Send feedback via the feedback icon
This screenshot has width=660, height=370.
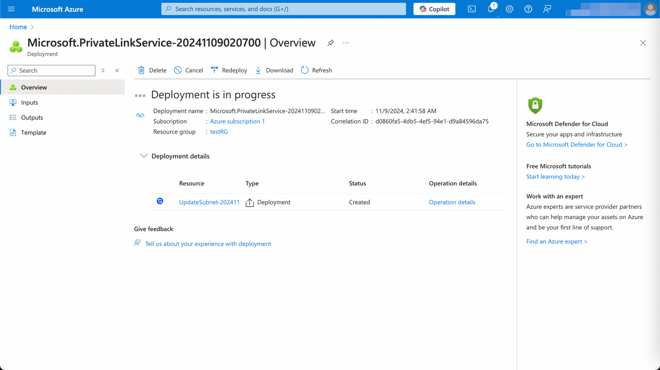[547, 9]
